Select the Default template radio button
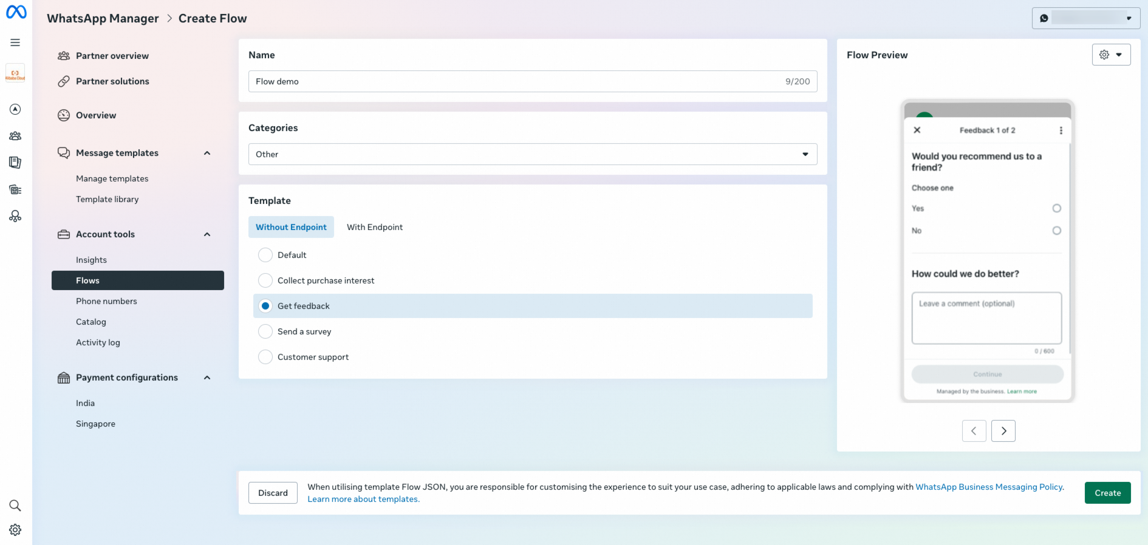 coord(265,255)
